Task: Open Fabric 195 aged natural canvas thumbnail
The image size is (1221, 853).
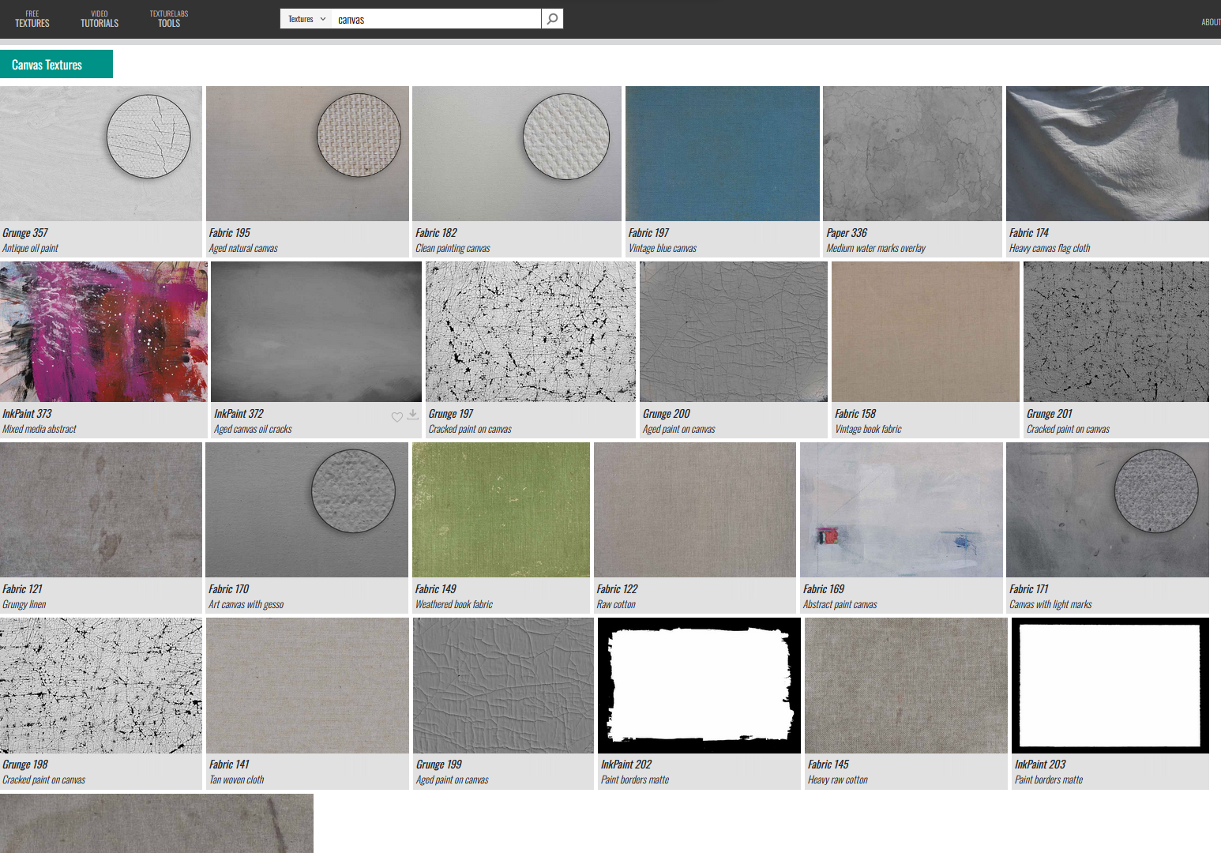Action: click(x=307, y=153)
